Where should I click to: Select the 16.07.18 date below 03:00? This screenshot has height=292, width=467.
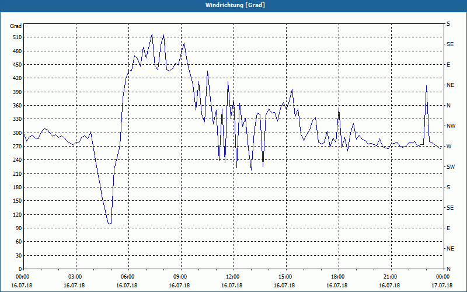75,286
